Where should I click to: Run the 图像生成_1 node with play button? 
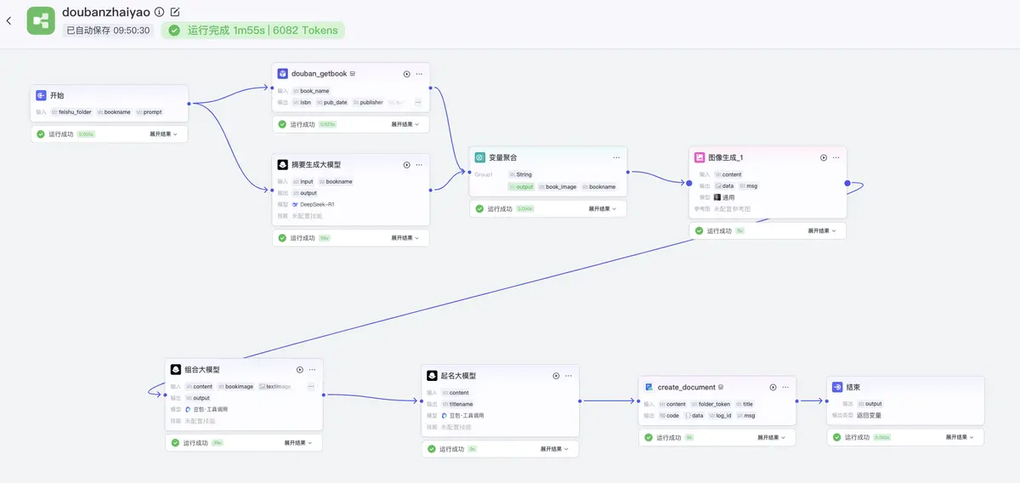824,158
